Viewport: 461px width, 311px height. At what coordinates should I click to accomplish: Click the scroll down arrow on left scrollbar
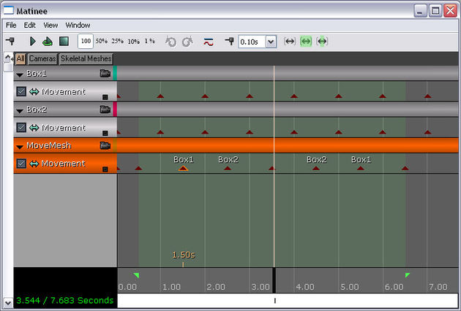(x=8, y=302)
